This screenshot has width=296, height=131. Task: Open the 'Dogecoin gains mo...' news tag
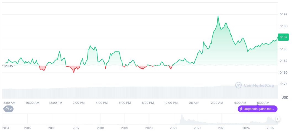pos(258,109)
